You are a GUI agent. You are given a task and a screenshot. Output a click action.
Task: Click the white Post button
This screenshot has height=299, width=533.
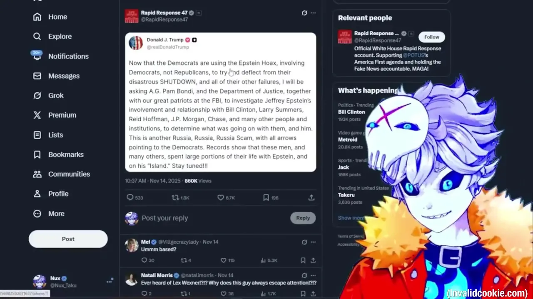(x=68, y=239)
